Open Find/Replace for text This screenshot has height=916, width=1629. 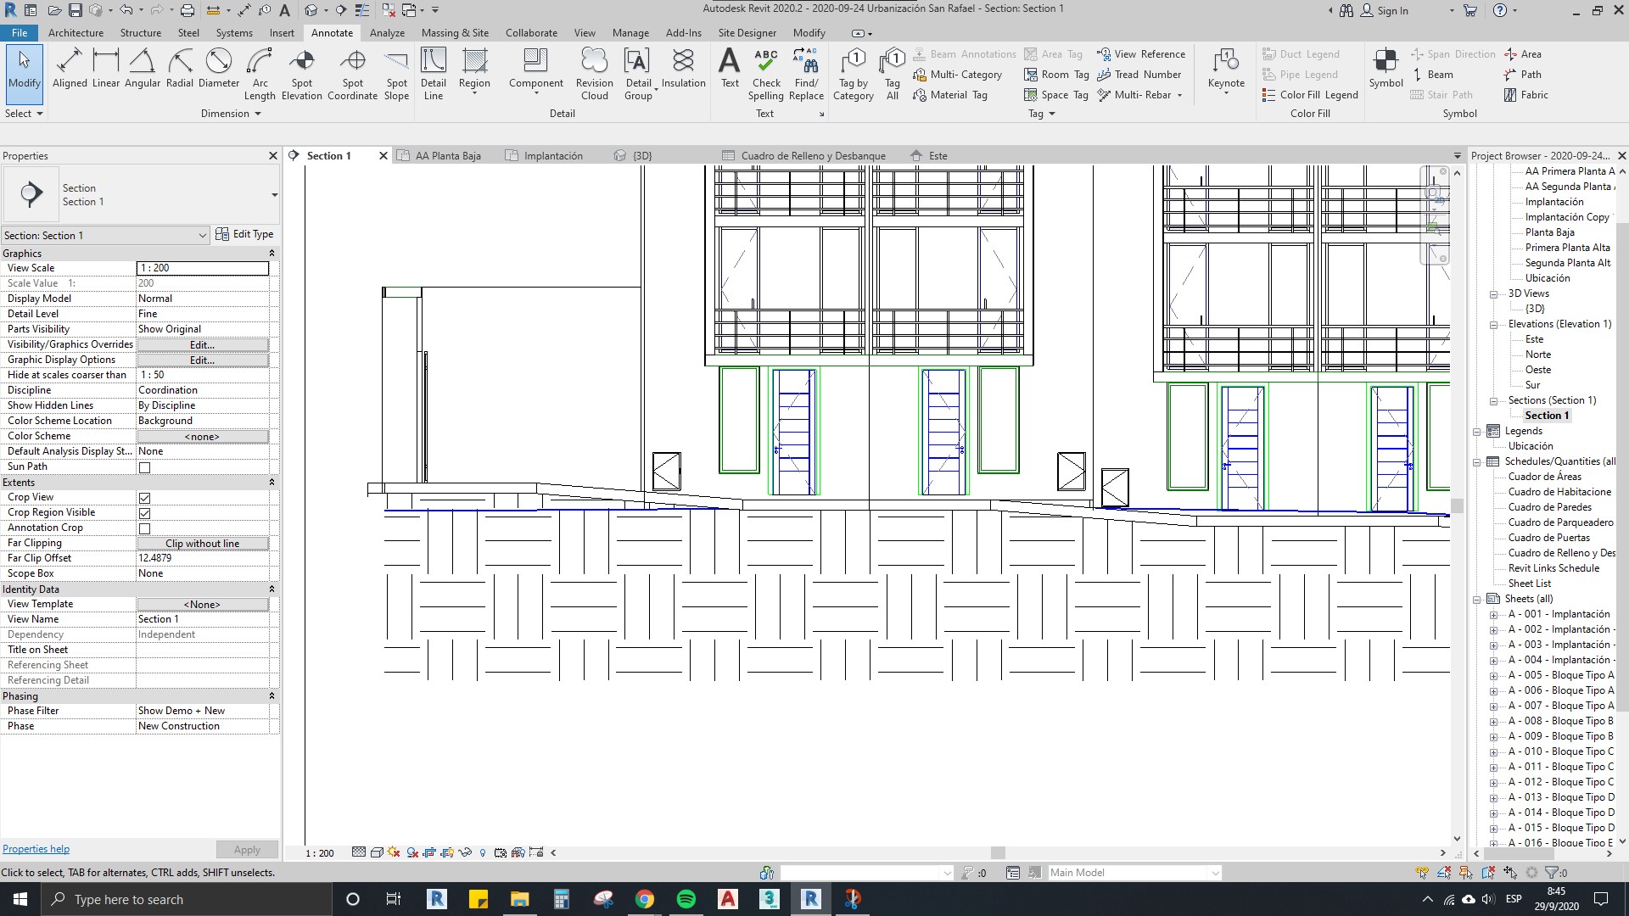(x=806, y=72)
